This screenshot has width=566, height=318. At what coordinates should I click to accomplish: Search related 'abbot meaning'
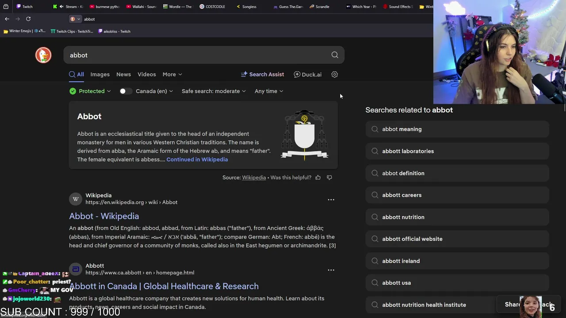point(457,129)
